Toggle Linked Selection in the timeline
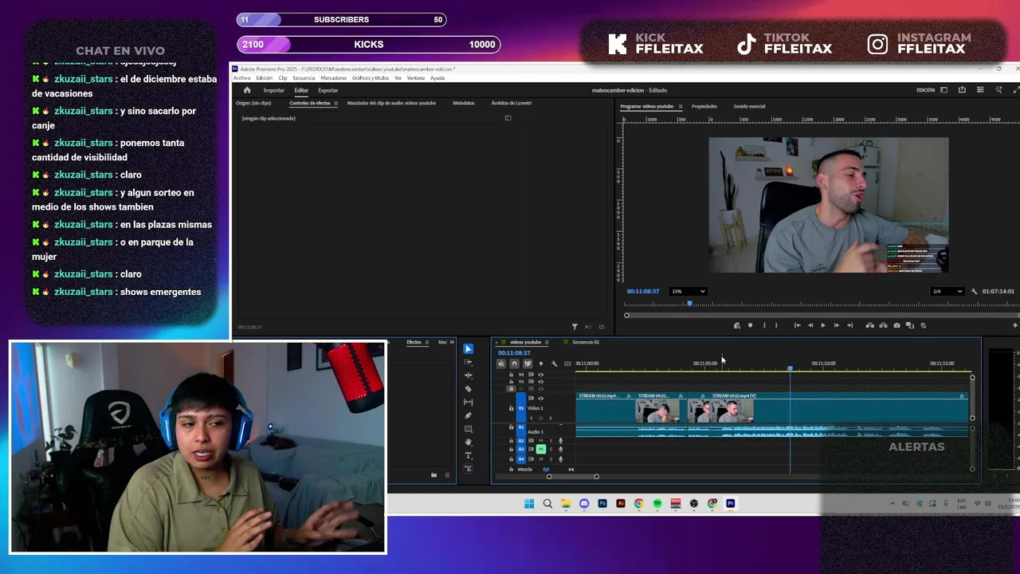1020x574 pixels. click(528, 364)
